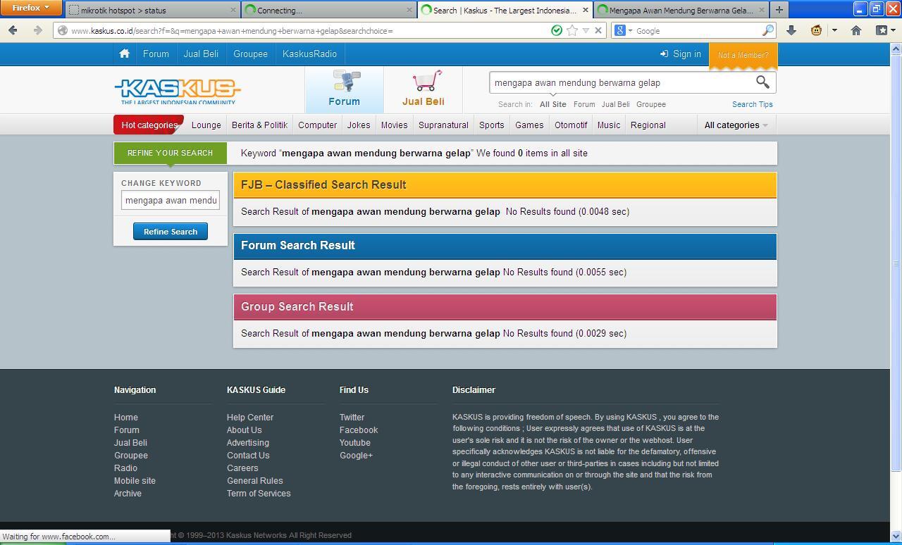902x545 pixels.
Task: Bookmark this page with star icon
Action: click(572, 30)
